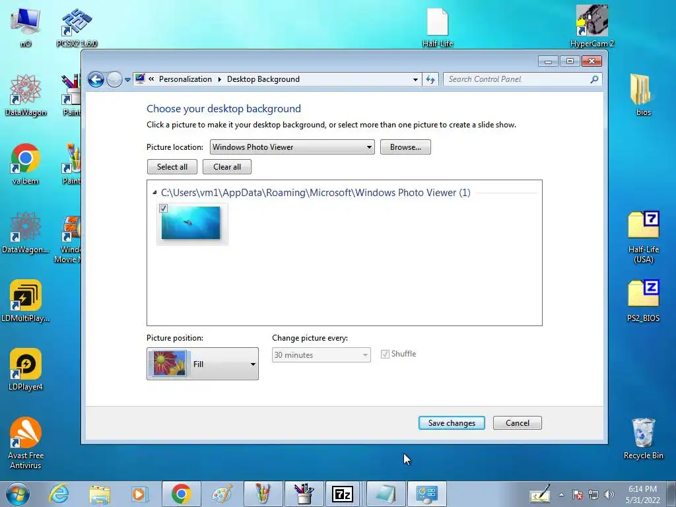Open the PCSX2 1.6.0 desktop shortcut

click(77, 28)
